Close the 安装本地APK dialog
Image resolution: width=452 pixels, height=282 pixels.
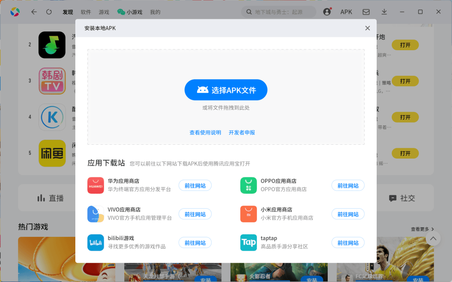point(367,28)
